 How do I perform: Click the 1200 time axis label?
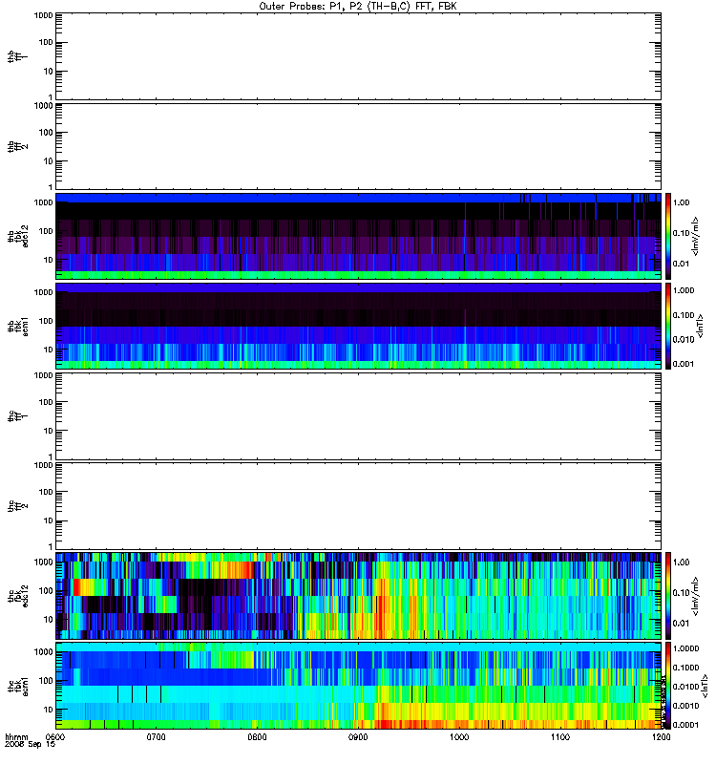(x=661, y=737)
